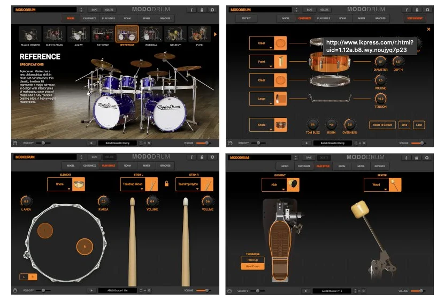This screenshot has height=300, width=444.
Task: Adjust Velocity slider in Reference kit window
Action: 43,143
